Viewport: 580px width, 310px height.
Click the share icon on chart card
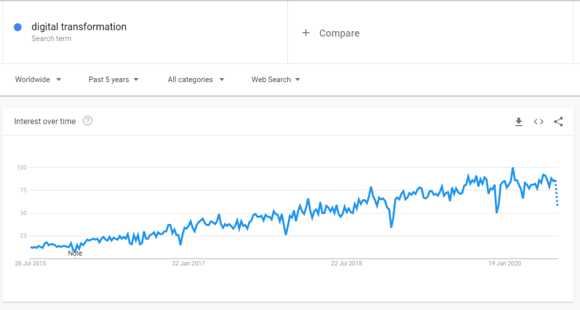click(x=558, y=122)
